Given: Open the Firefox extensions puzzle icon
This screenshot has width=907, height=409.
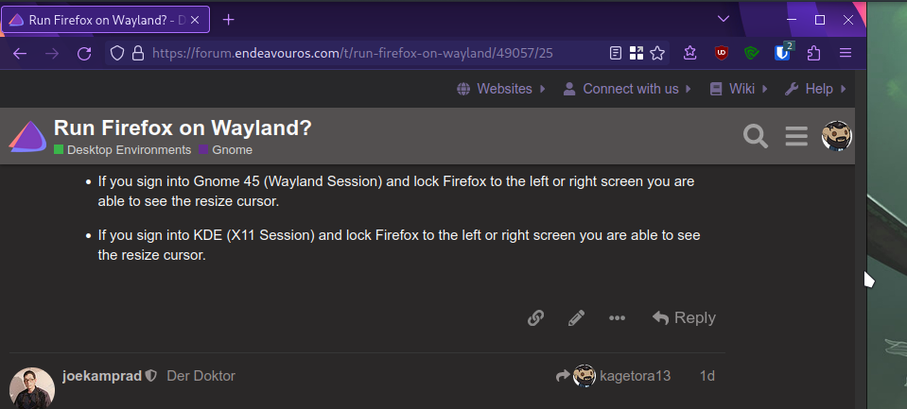Looking at the screenshot, I should coord(813,53).
